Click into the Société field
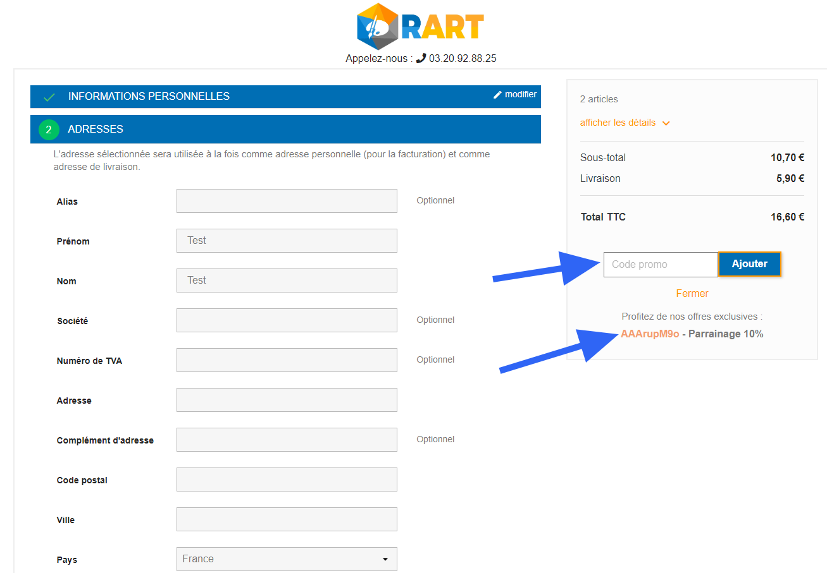 point(287,320)
